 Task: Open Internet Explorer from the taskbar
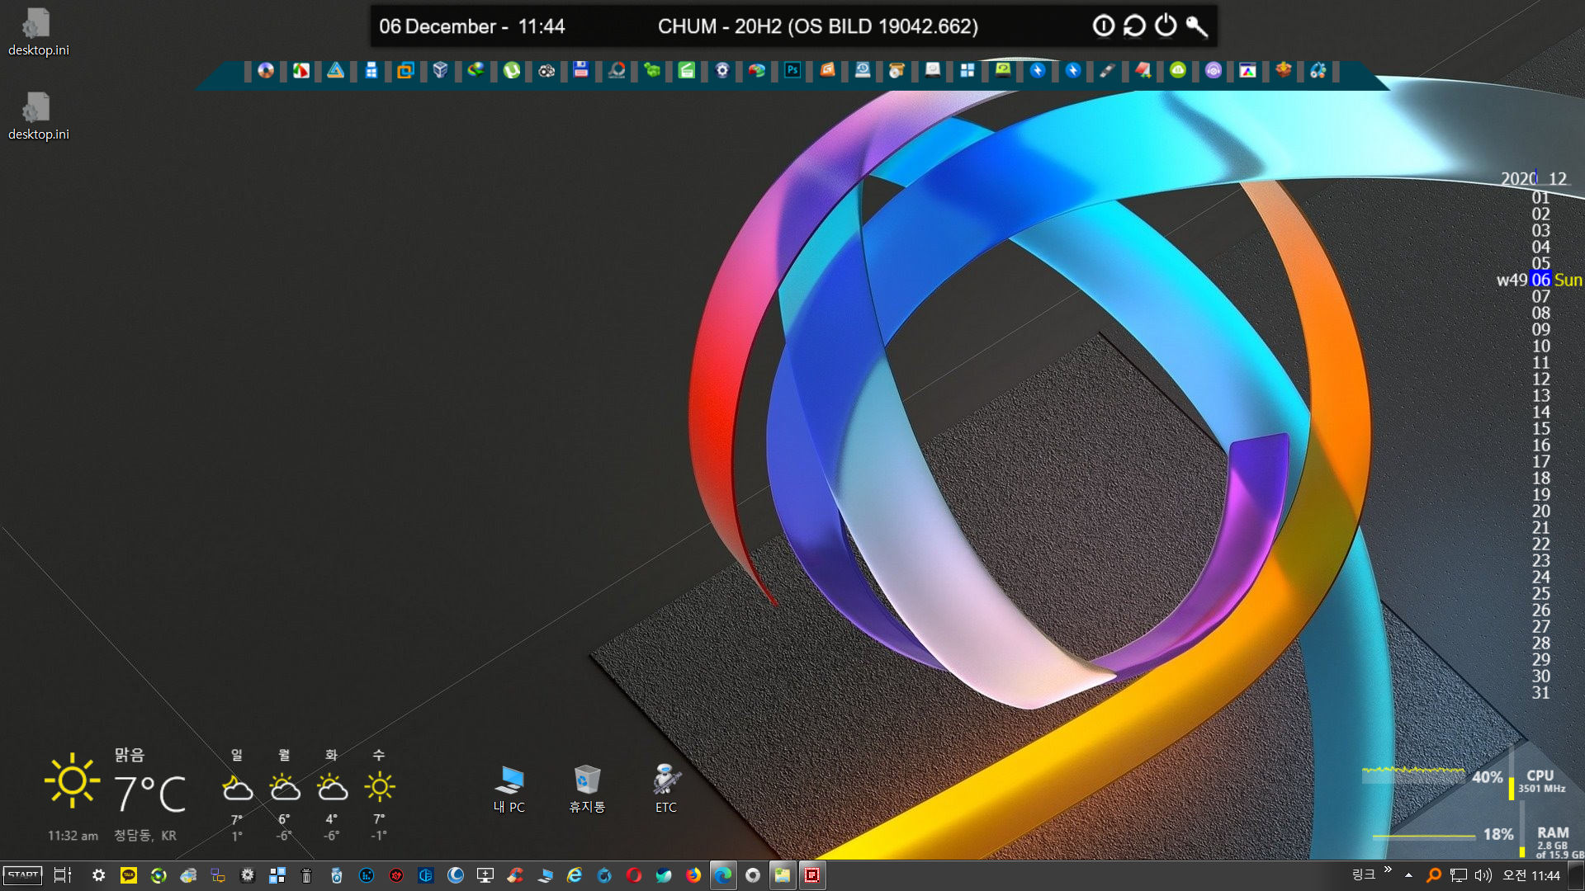575,875
